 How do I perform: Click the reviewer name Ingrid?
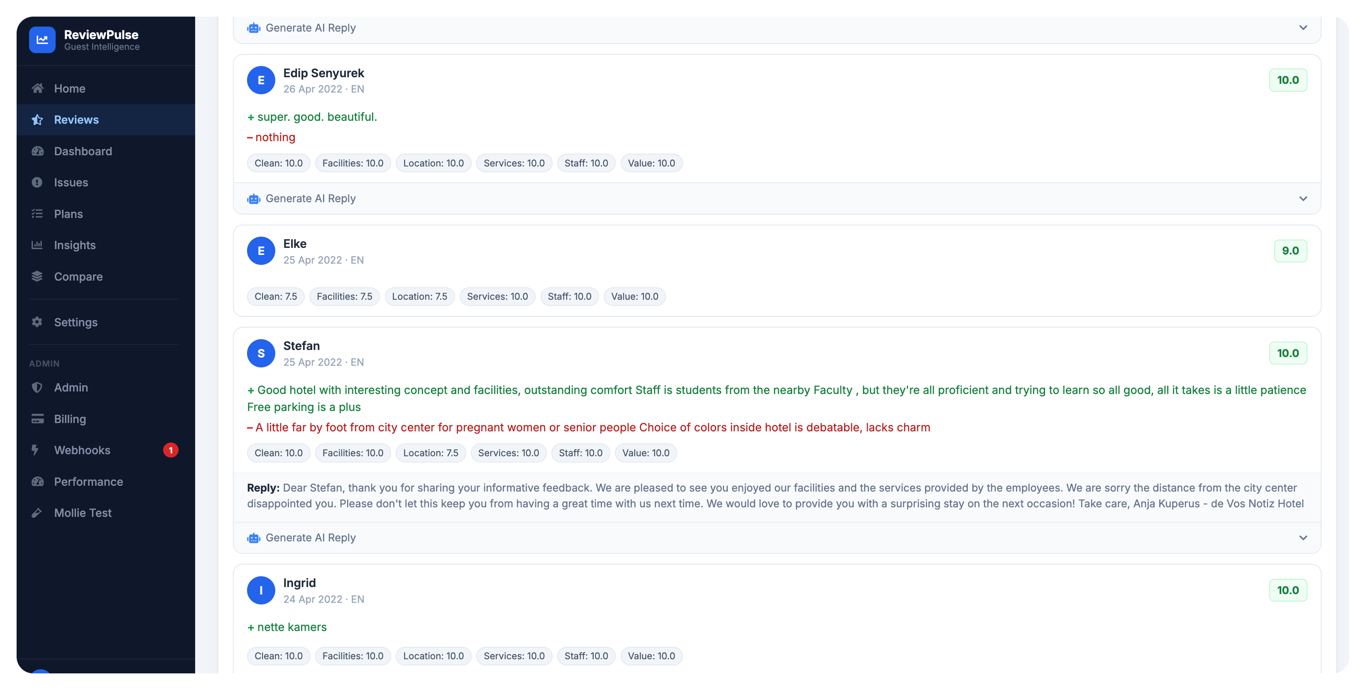click(x=299, y=583)
